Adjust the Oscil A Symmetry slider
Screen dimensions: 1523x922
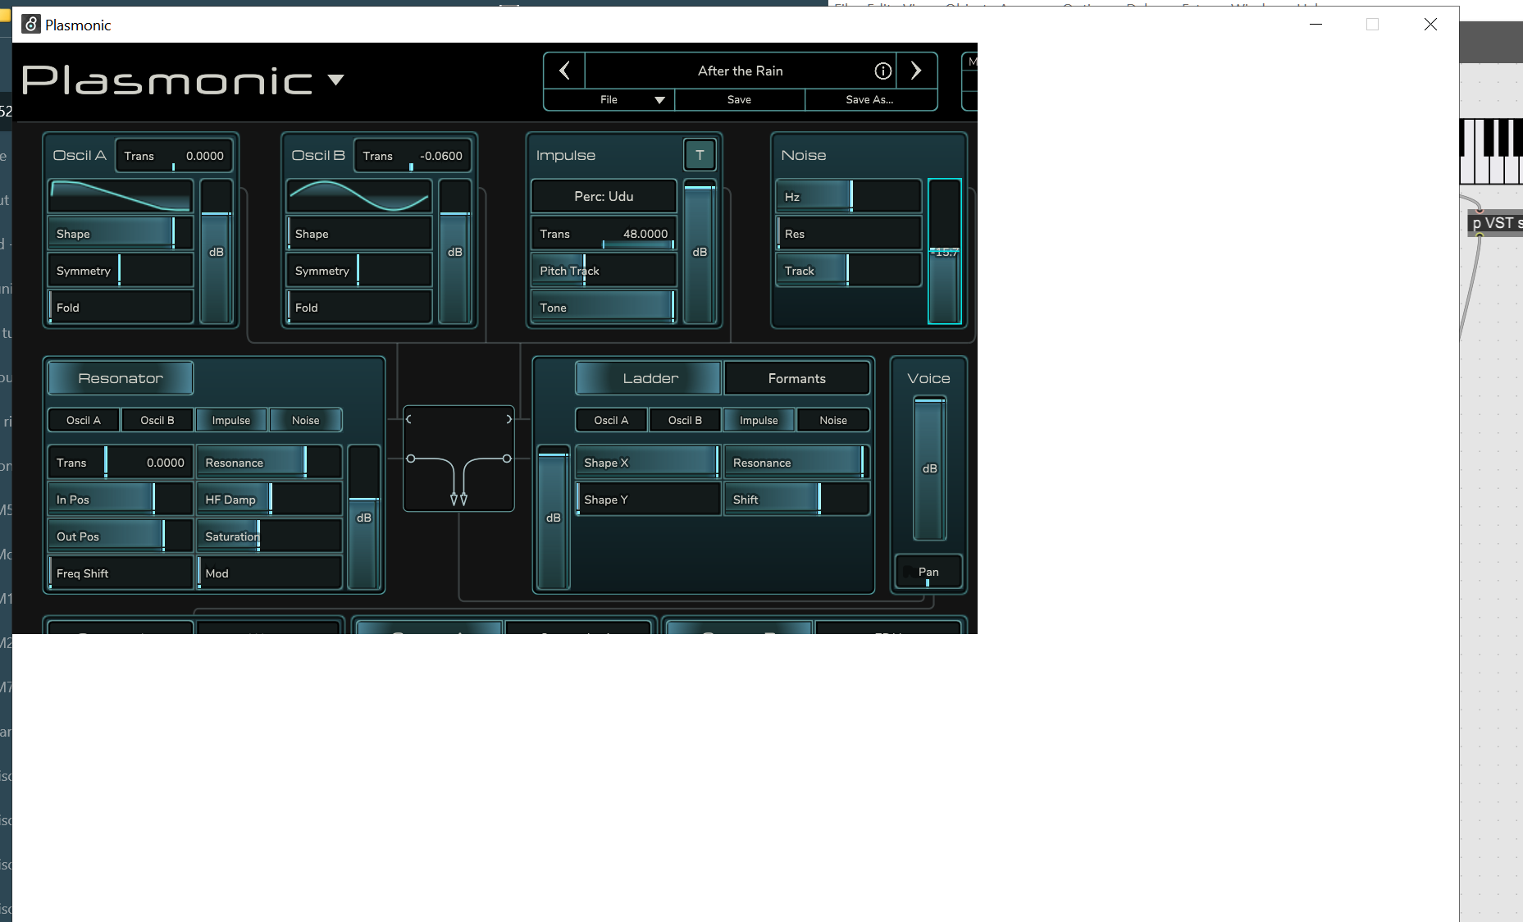coord(121,271)
